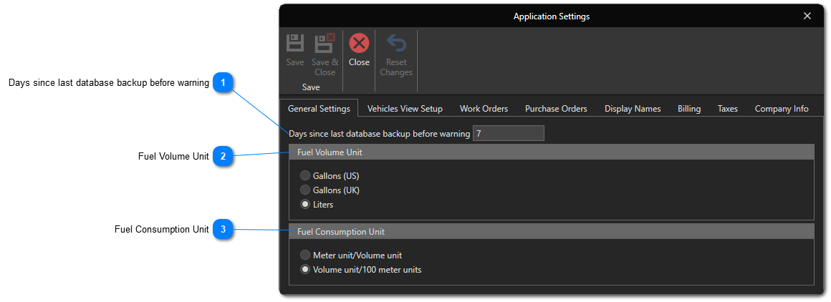Screen dimensions: 831x302
Task: Click annotation marker number 1
Action: click(224, 83)
